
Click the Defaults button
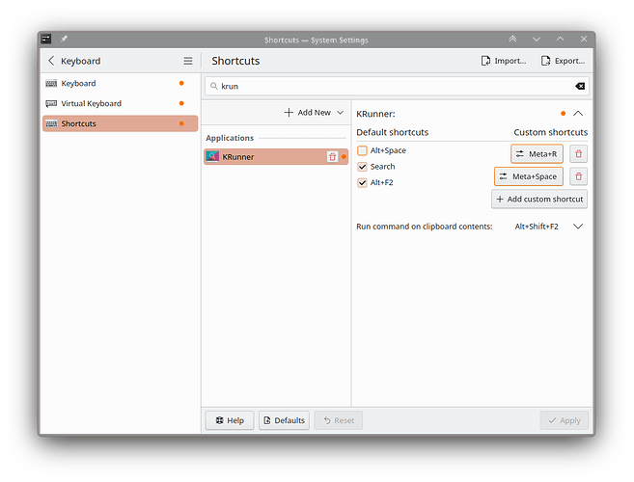pyautogui.click(x=285, y=420)
